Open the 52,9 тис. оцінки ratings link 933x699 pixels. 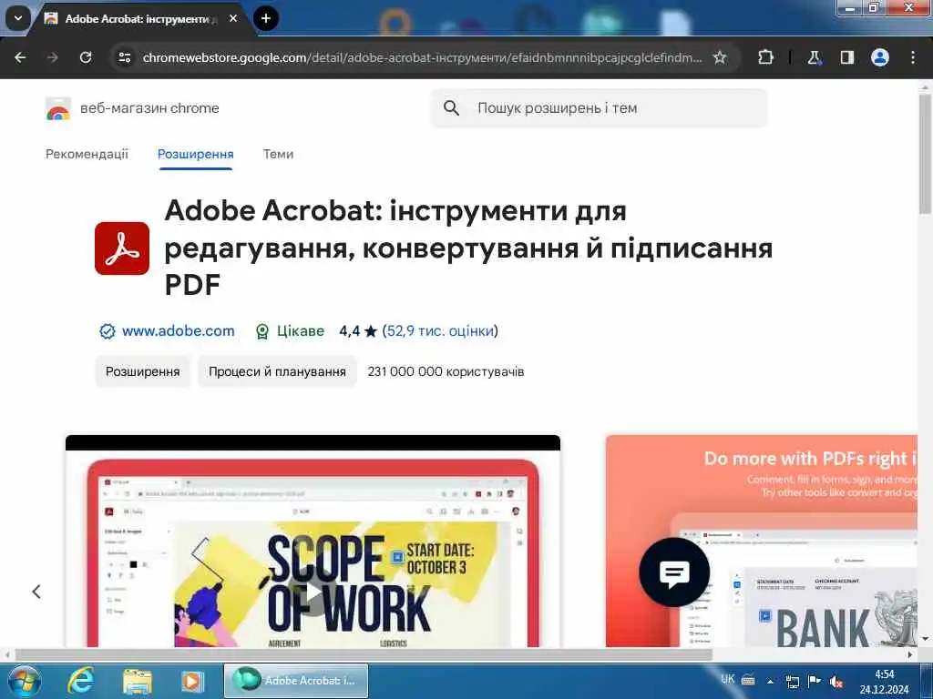coord(440,330)
